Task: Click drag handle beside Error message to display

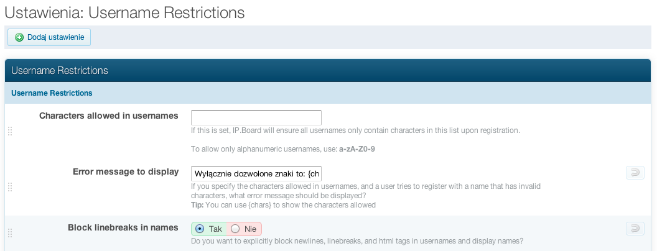Action: [10, 187]
